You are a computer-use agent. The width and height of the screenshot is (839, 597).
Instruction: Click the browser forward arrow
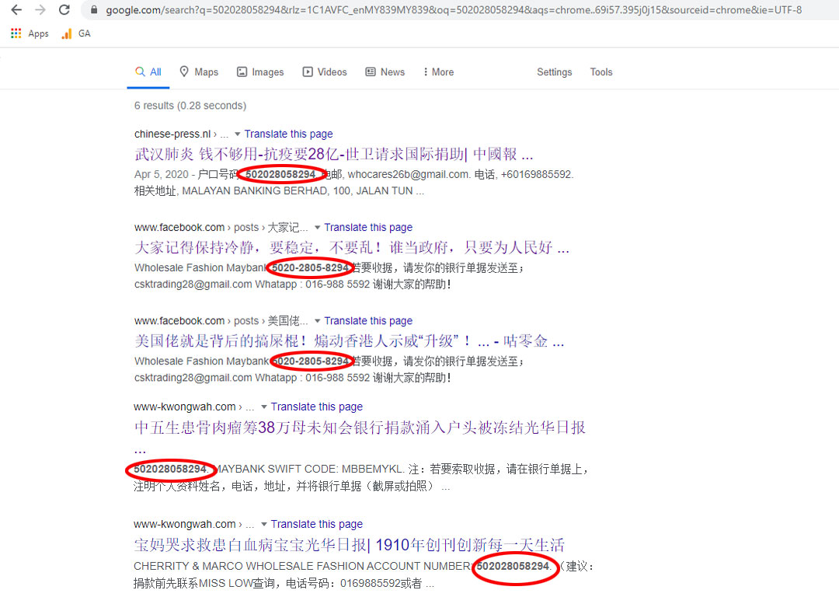pyautogui.click(x=40, y=9)
